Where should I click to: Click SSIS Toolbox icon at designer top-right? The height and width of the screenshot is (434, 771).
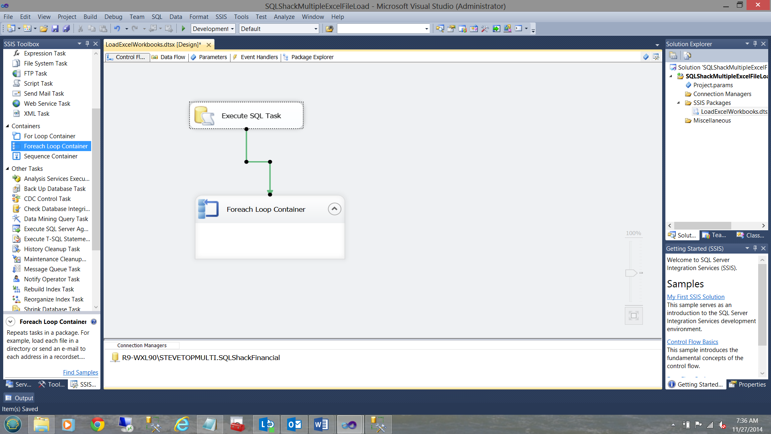pos(656,57)
